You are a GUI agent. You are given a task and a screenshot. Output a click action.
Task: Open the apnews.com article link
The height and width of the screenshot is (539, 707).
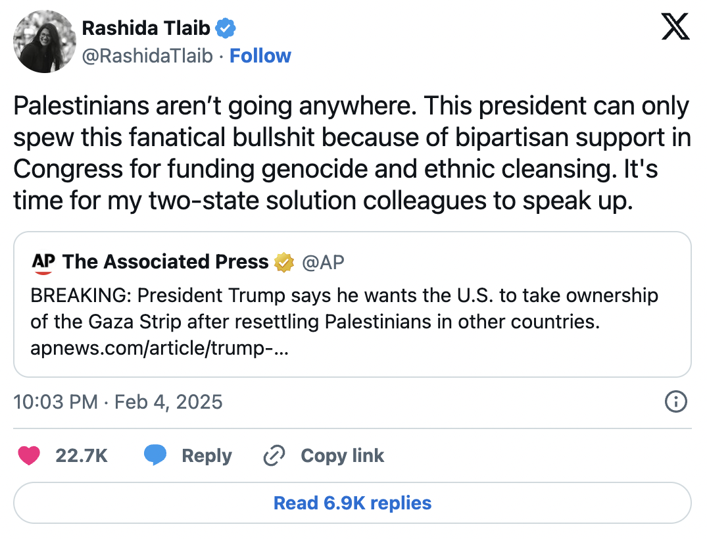coord(159,348)
